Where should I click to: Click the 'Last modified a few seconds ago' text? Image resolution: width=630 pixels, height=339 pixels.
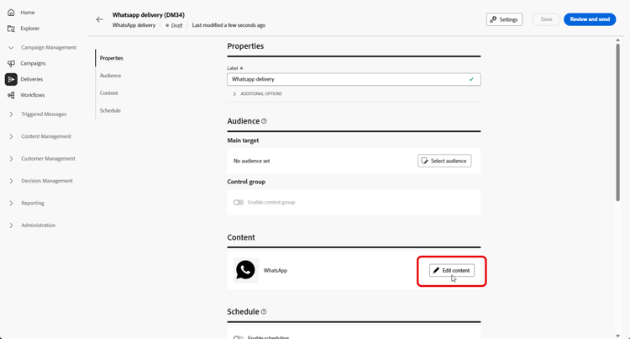click(x=228, y=25)
